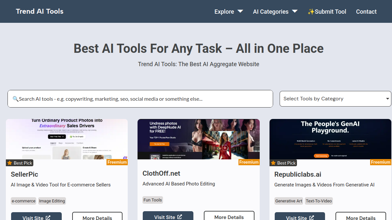This screenshot has width=392, height=220.
Task: View More Details for ClothOff.net
Action: coord(229,217)
